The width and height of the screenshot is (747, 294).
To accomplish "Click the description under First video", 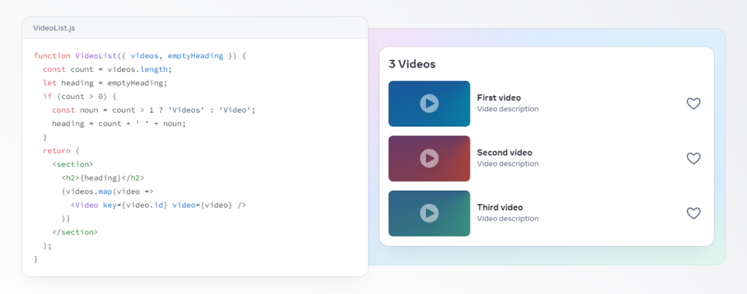I will pyautogui.click(x=508, y=108).
